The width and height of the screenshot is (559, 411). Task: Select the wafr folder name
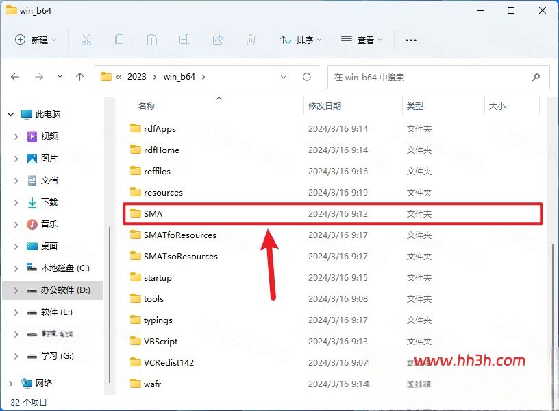pos(152,384)
